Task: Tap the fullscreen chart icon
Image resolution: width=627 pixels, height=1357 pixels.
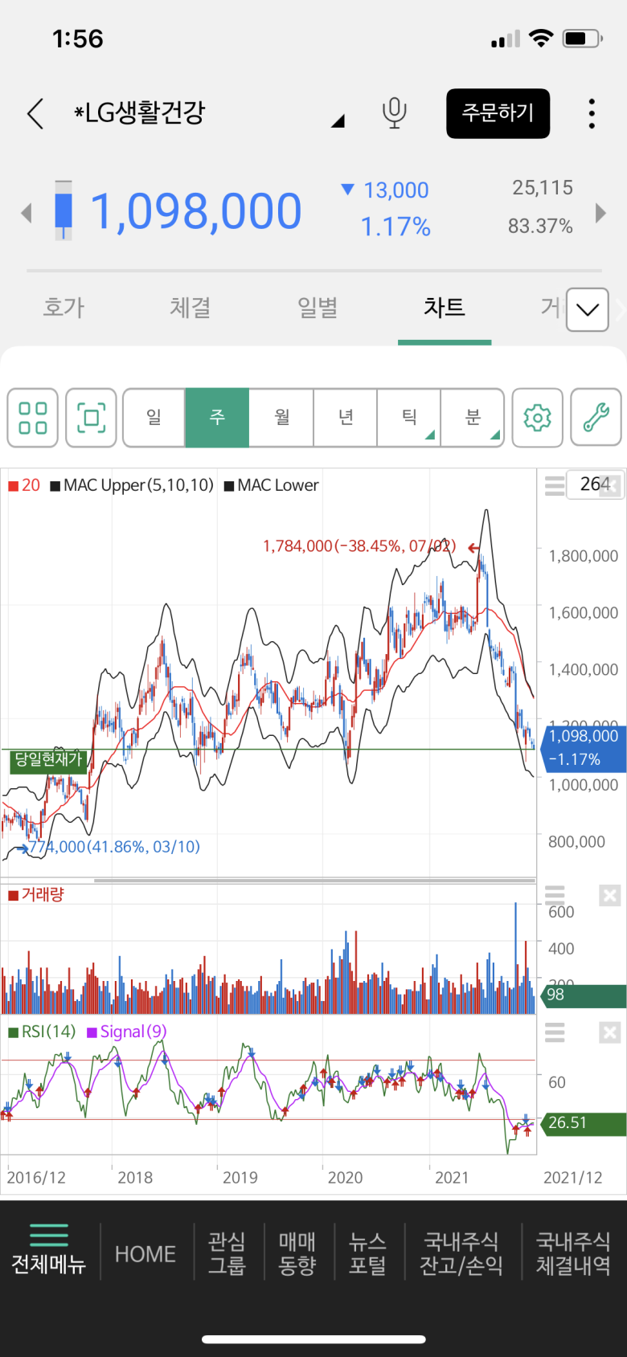Action: click(x=91, y=418)
